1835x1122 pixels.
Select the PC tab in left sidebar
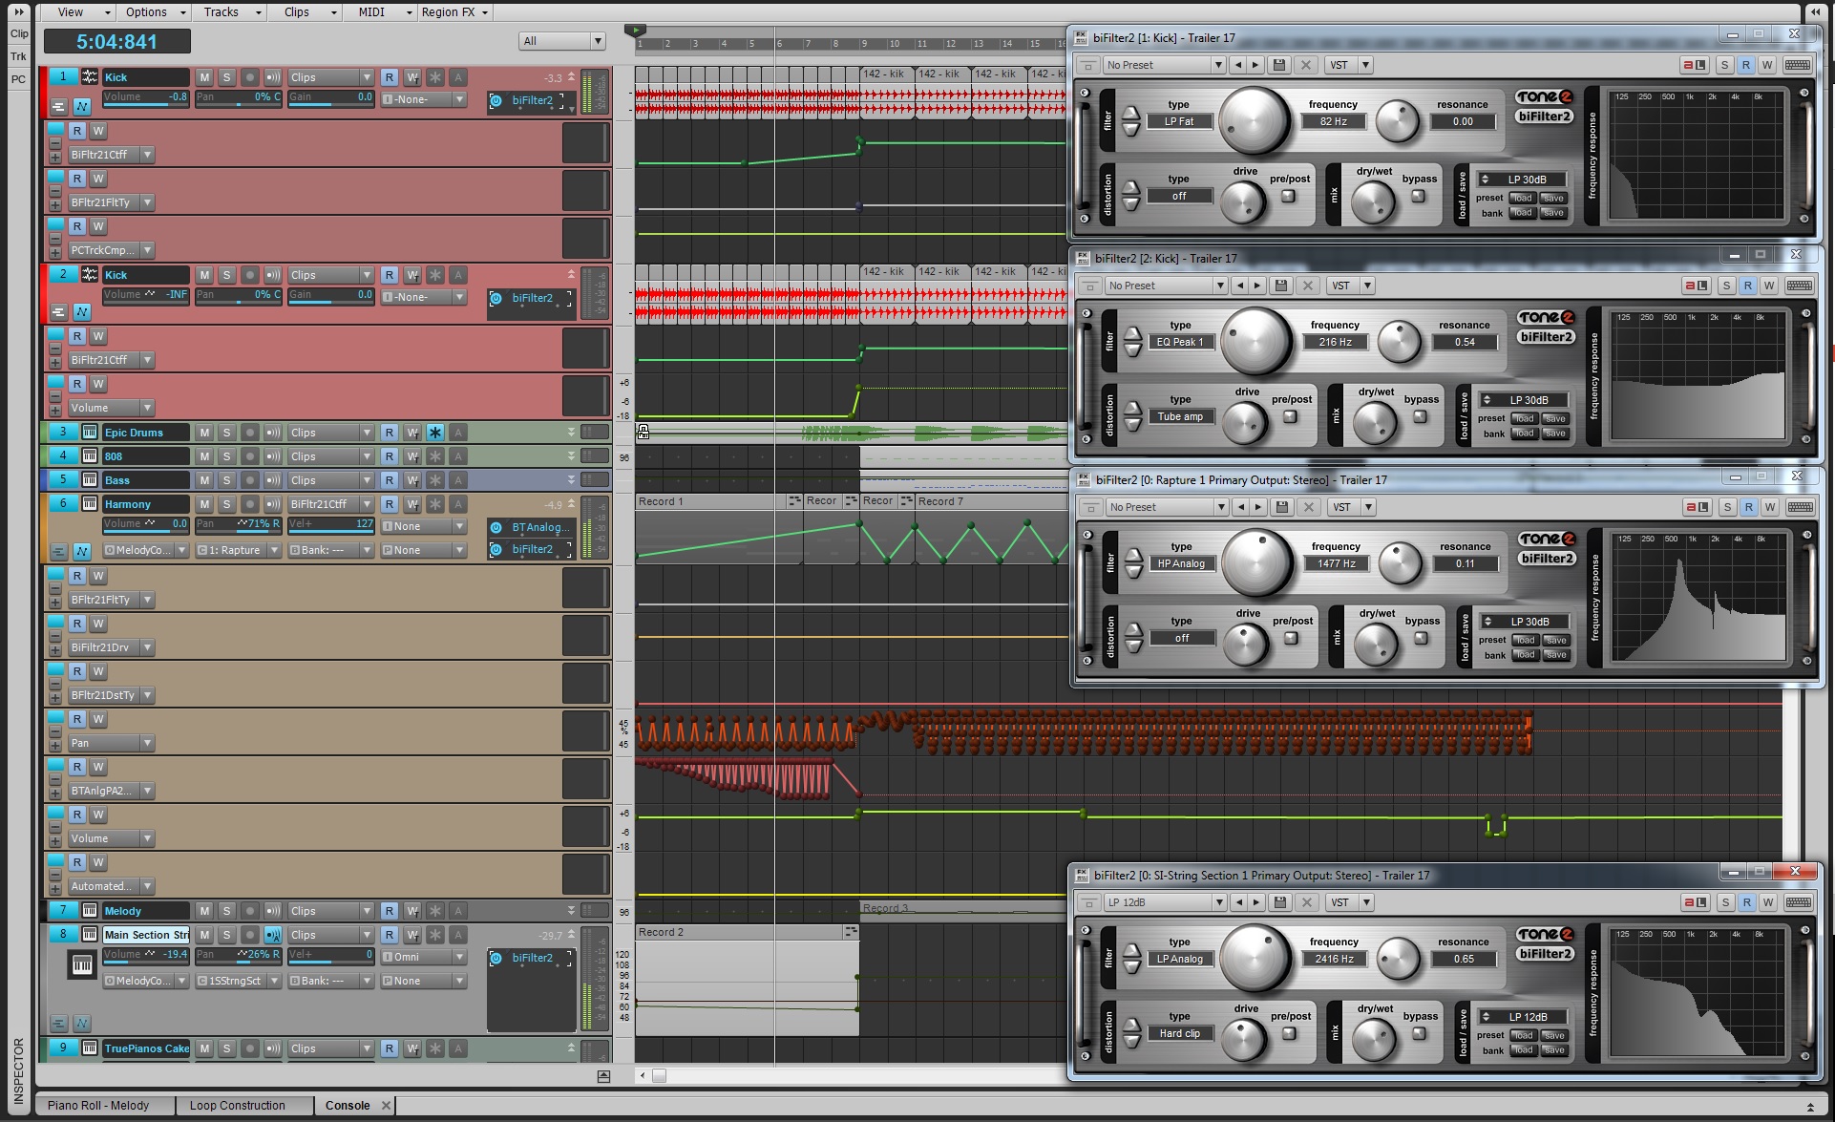pos(19,79)
